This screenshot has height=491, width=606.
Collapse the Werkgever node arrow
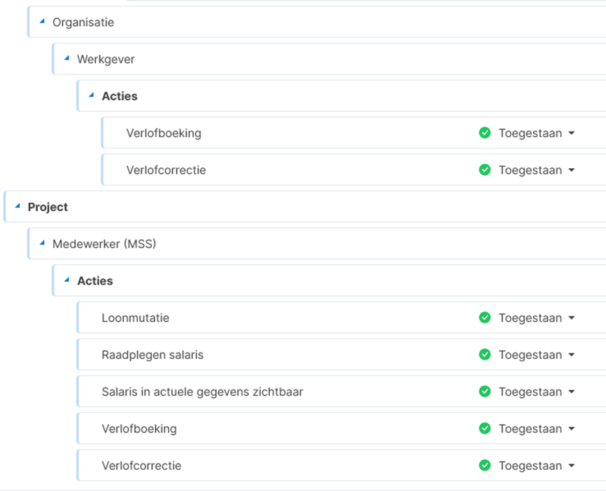(x=67, y=58)
